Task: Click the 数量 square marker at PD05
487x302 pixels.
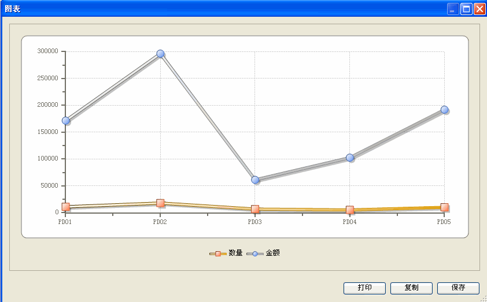Action: pyautogui.click(x=444, y=207)
